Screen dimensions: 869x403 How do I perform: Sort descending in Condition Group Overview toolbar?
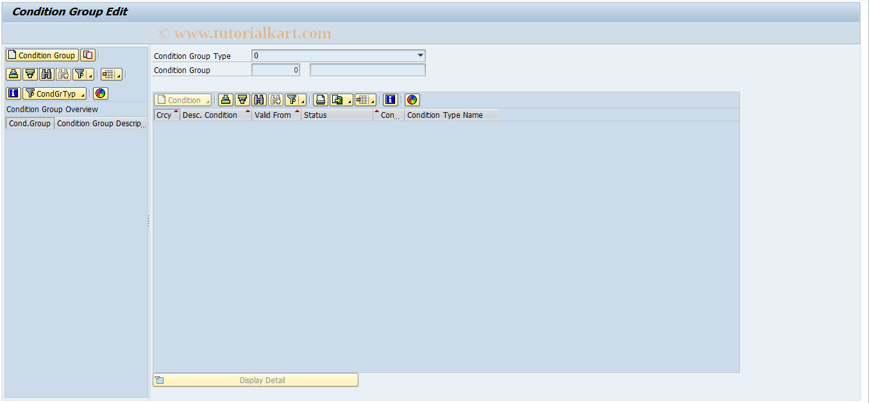[30, 74]
